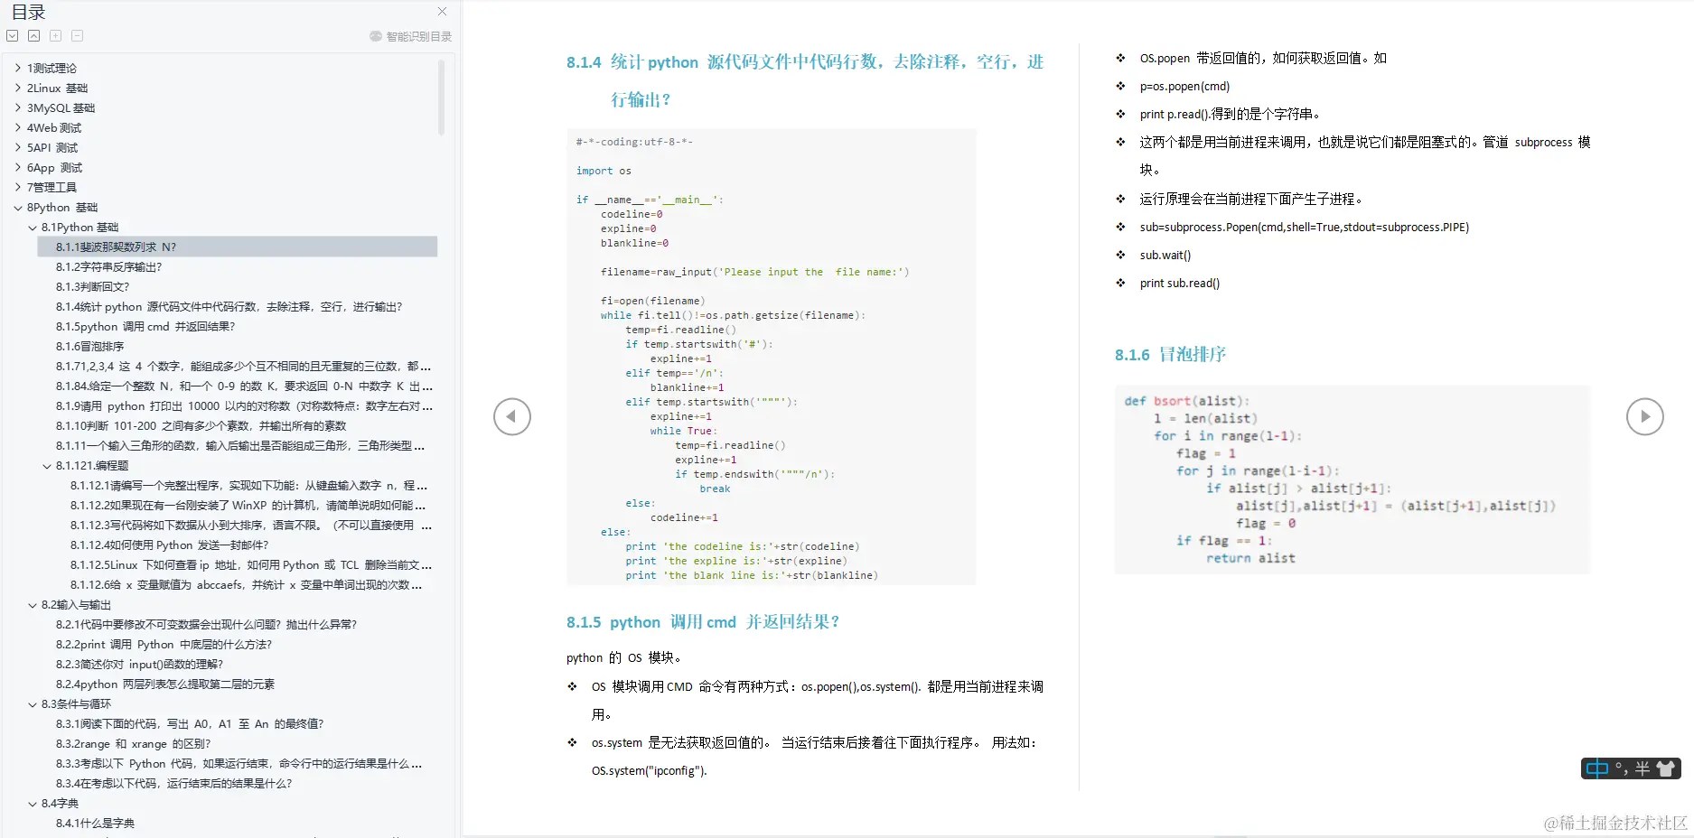Click 智能识别目录 smart outline recognition
Viewport: 1694px width, 838px height.
coord(411,37)
